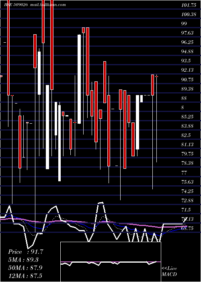
Task: Click the 90.75 price axis label
Action: tap(187, 79)
